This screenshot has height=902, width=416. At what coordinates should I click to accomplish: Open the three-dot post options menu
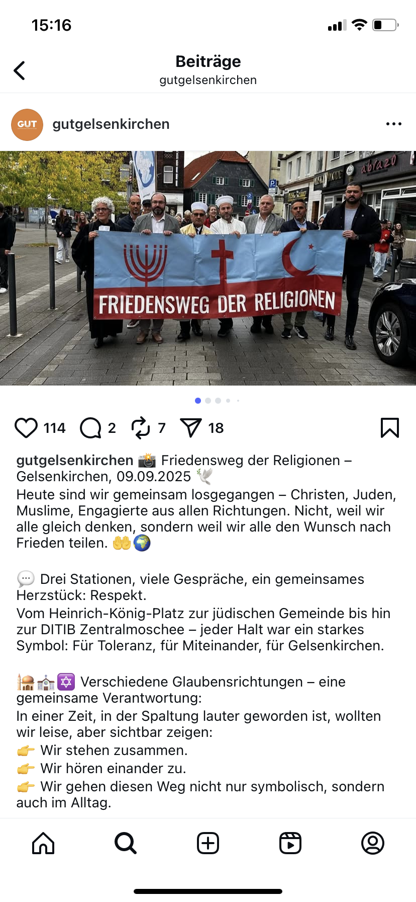pos(394,124)
